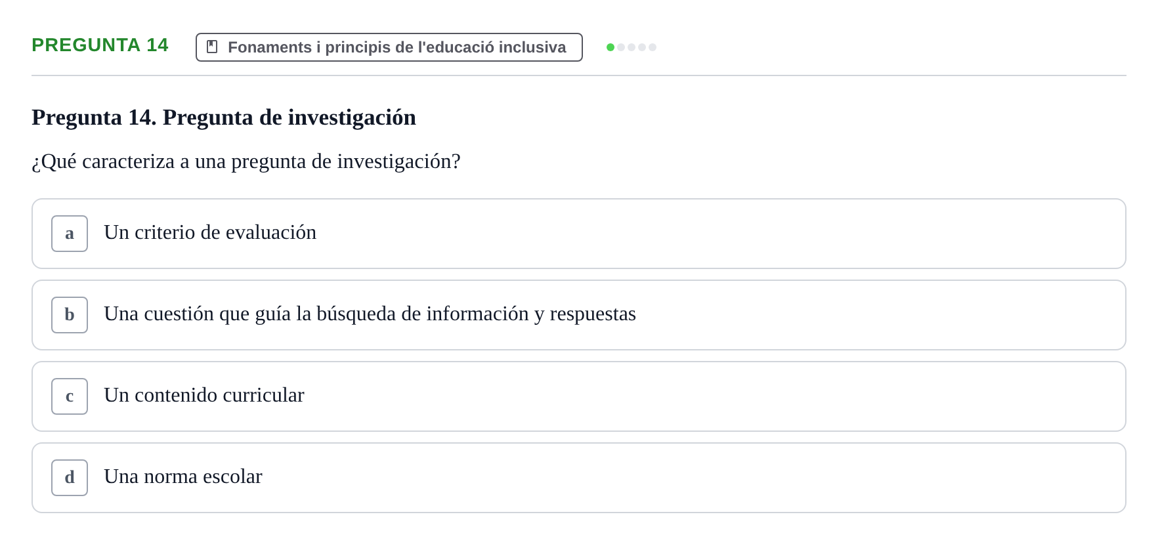Choose answer b about guiding information search

click(x=578, y=315)
